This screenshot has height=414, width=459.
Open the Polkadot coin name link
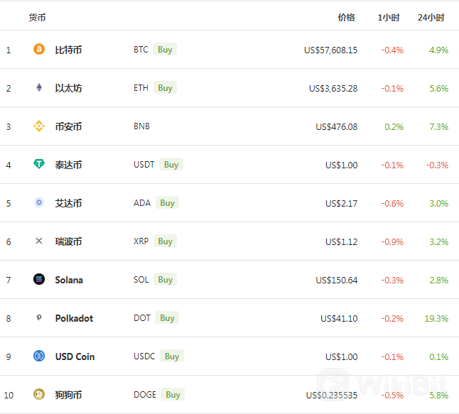[x=74, y=318]
